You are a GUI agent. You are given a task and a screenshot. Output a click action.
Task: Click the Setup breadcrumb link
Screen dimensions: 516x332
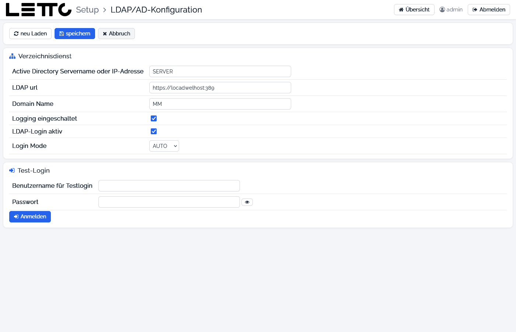tap(87, 10)
